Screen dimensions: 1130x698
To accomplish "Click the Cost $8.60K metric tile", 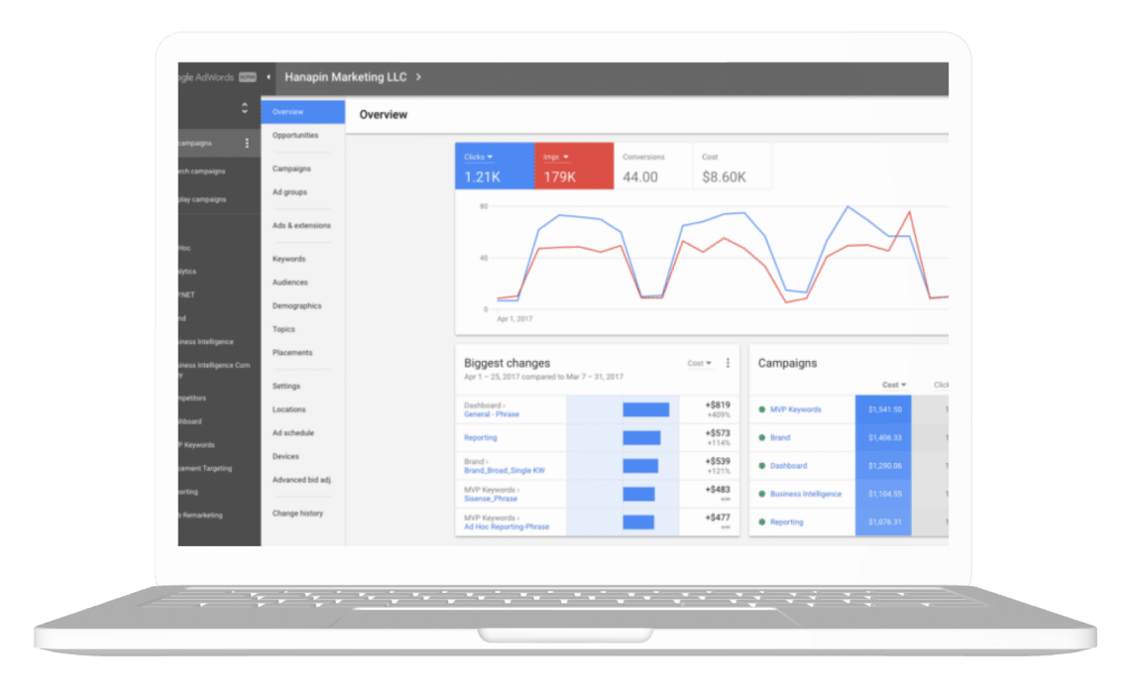I will coord(733,167).
